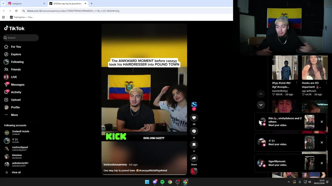
Task: Open the sound disc at the bottom of the action column
Action: pyautogui.click(x=194, y=171)
